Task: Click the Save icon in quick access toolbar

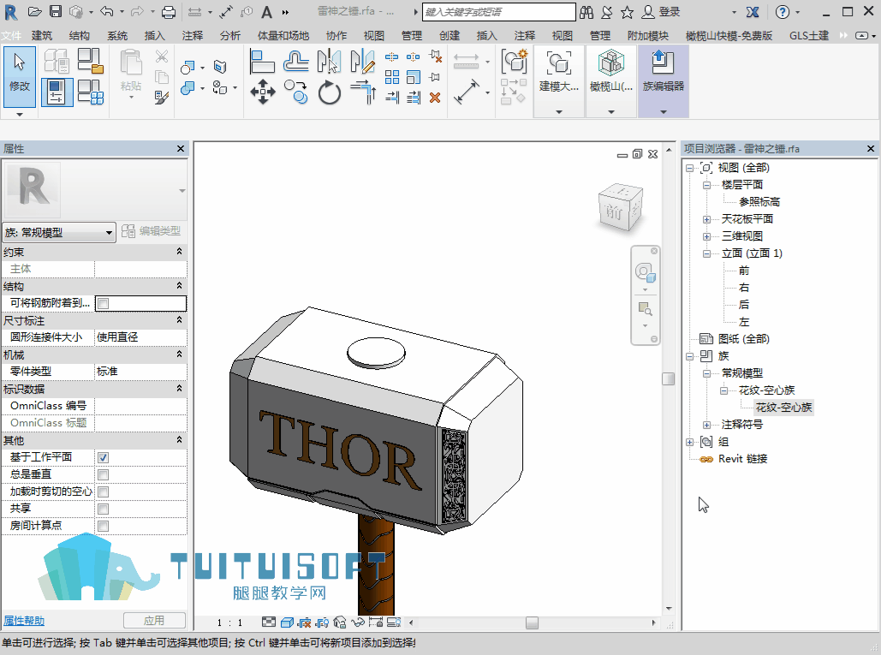Action: pyautogui.click(x=55, y=11)
